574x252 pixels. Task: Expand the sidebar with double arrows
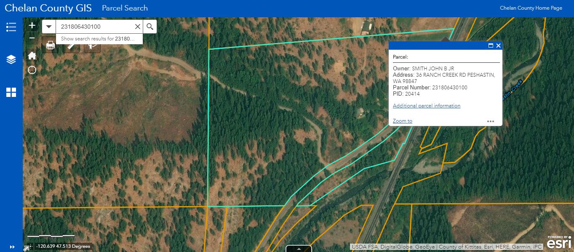coord(12,247)
